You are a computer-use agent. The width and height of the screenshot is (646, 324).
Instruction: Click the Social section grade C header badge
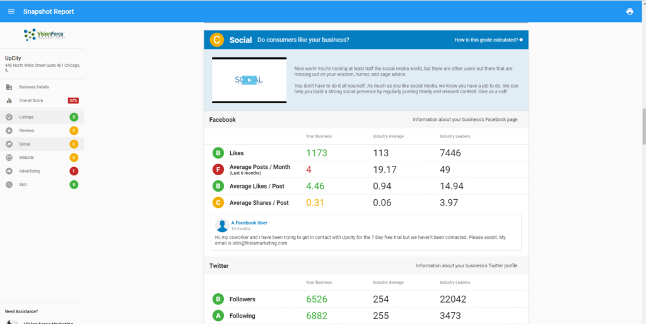pos(217,40)
